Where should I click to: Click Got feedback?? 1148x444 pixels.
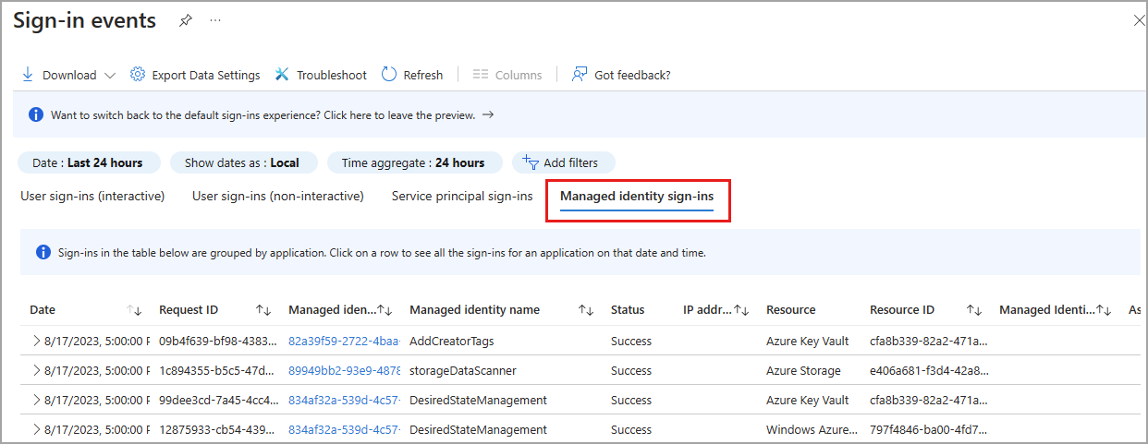point(621,75)
